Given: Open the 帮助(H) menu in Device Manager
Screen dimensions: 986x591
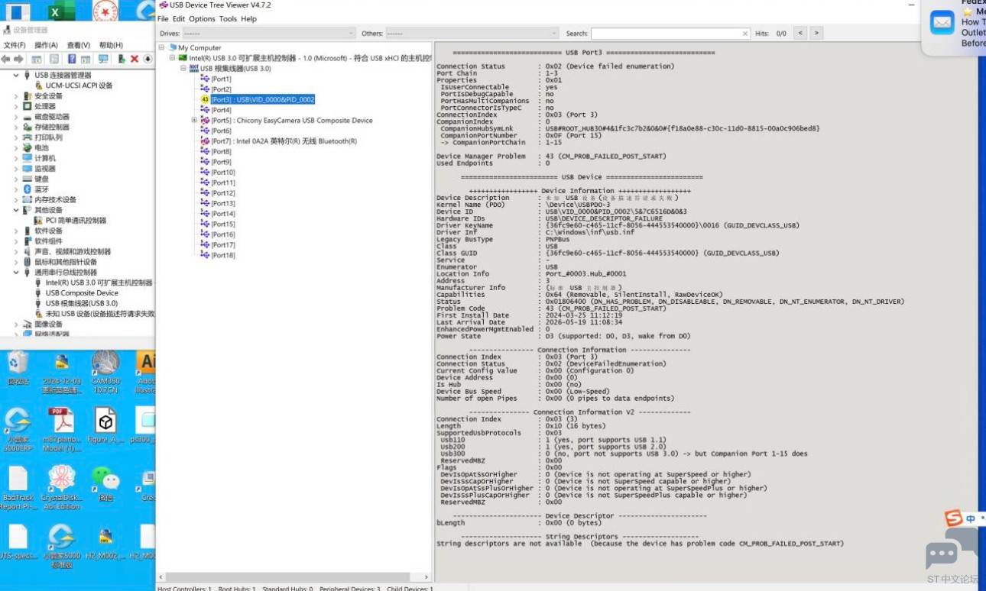Looking at the screenshot, I should pyautogui.click(x=111, y=46).
